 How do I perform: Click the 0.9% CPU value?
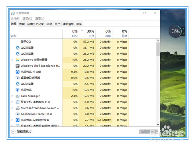pos(74,78)
